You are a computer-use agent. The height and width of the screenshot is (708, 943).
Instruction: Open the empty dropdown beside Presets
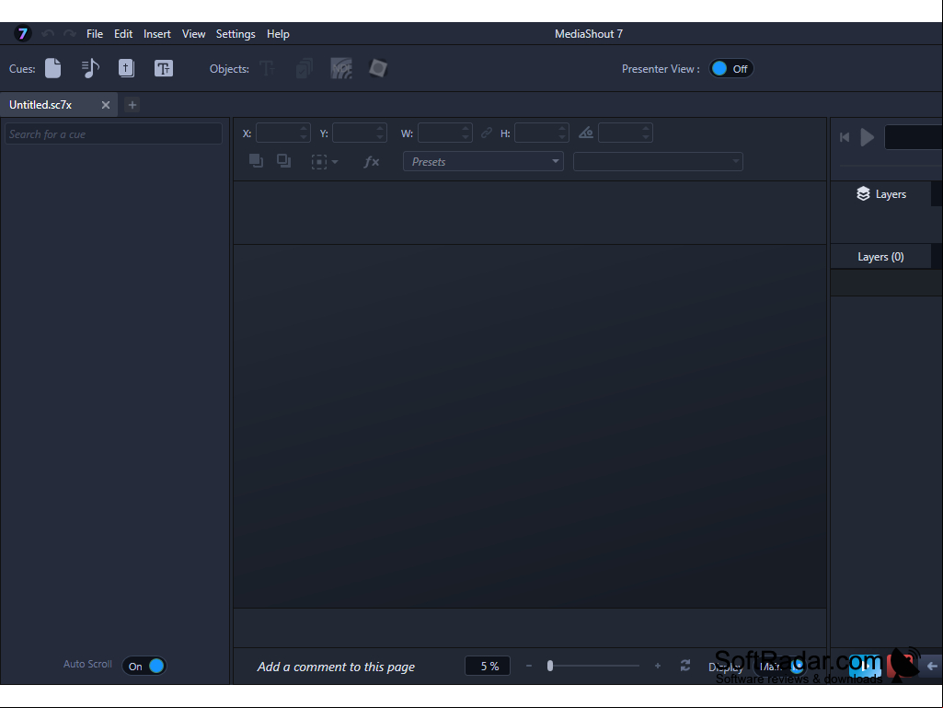point(658,161)
